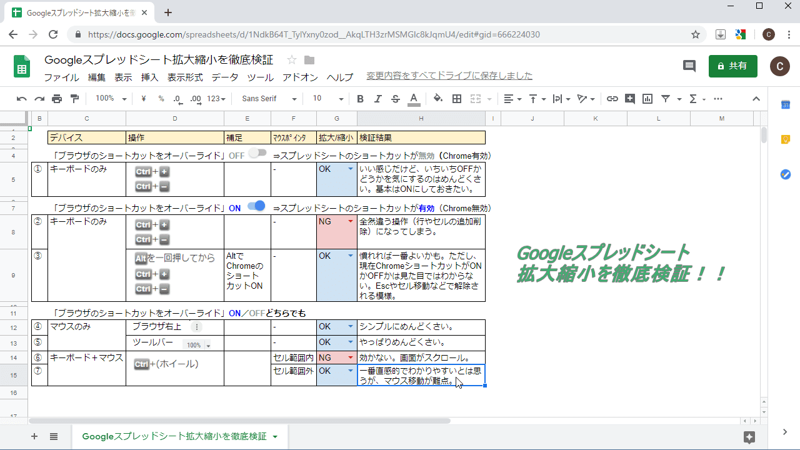Star the spreadsheet document
This screenshot has height=450, width=800.
(292, 60)
